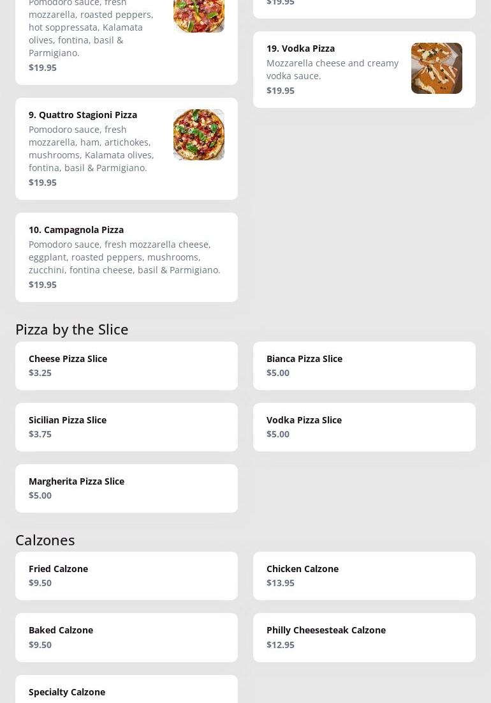
Task: Select the Fried Calzone item
Action: pyautogui.click(x=126, y=575)
